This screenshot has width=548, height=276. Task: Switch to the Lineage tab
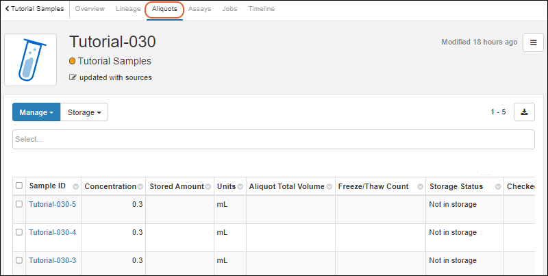coord(128,9)
